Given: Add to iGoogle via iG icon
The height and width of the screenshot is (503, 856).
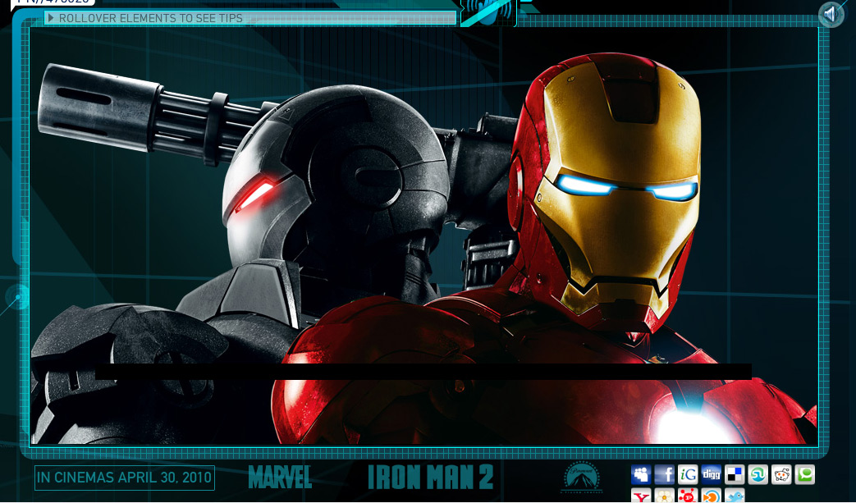Looking at the screenshot, I should pos(688,474).
